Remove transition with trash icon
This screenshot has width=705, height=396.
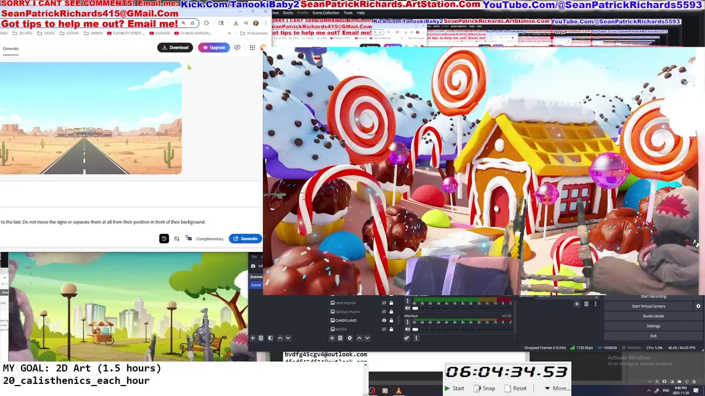[586, 304]
